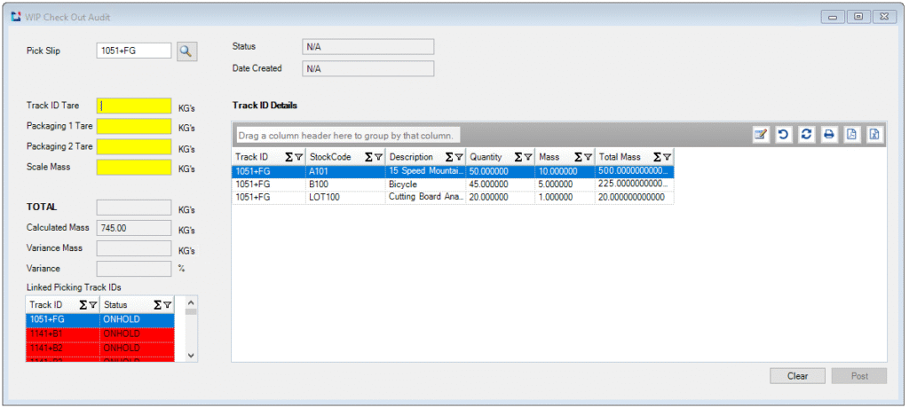Click the Scale Mass yellow field
The width and height of the screenshot is (909, 408).
[x=134, y=168]
